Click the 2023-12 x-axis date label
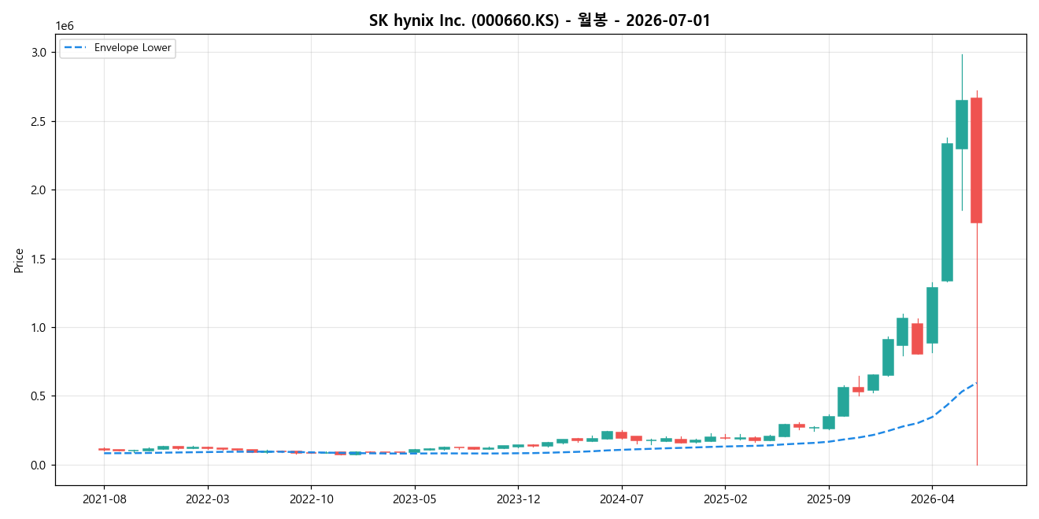The width and height of the screenshot is (1039, 519). point(518,499)
